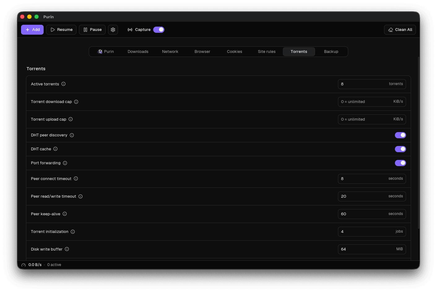Screen dimensions: 437x292
Task: Select the Torrents tab
Action: 299,52
